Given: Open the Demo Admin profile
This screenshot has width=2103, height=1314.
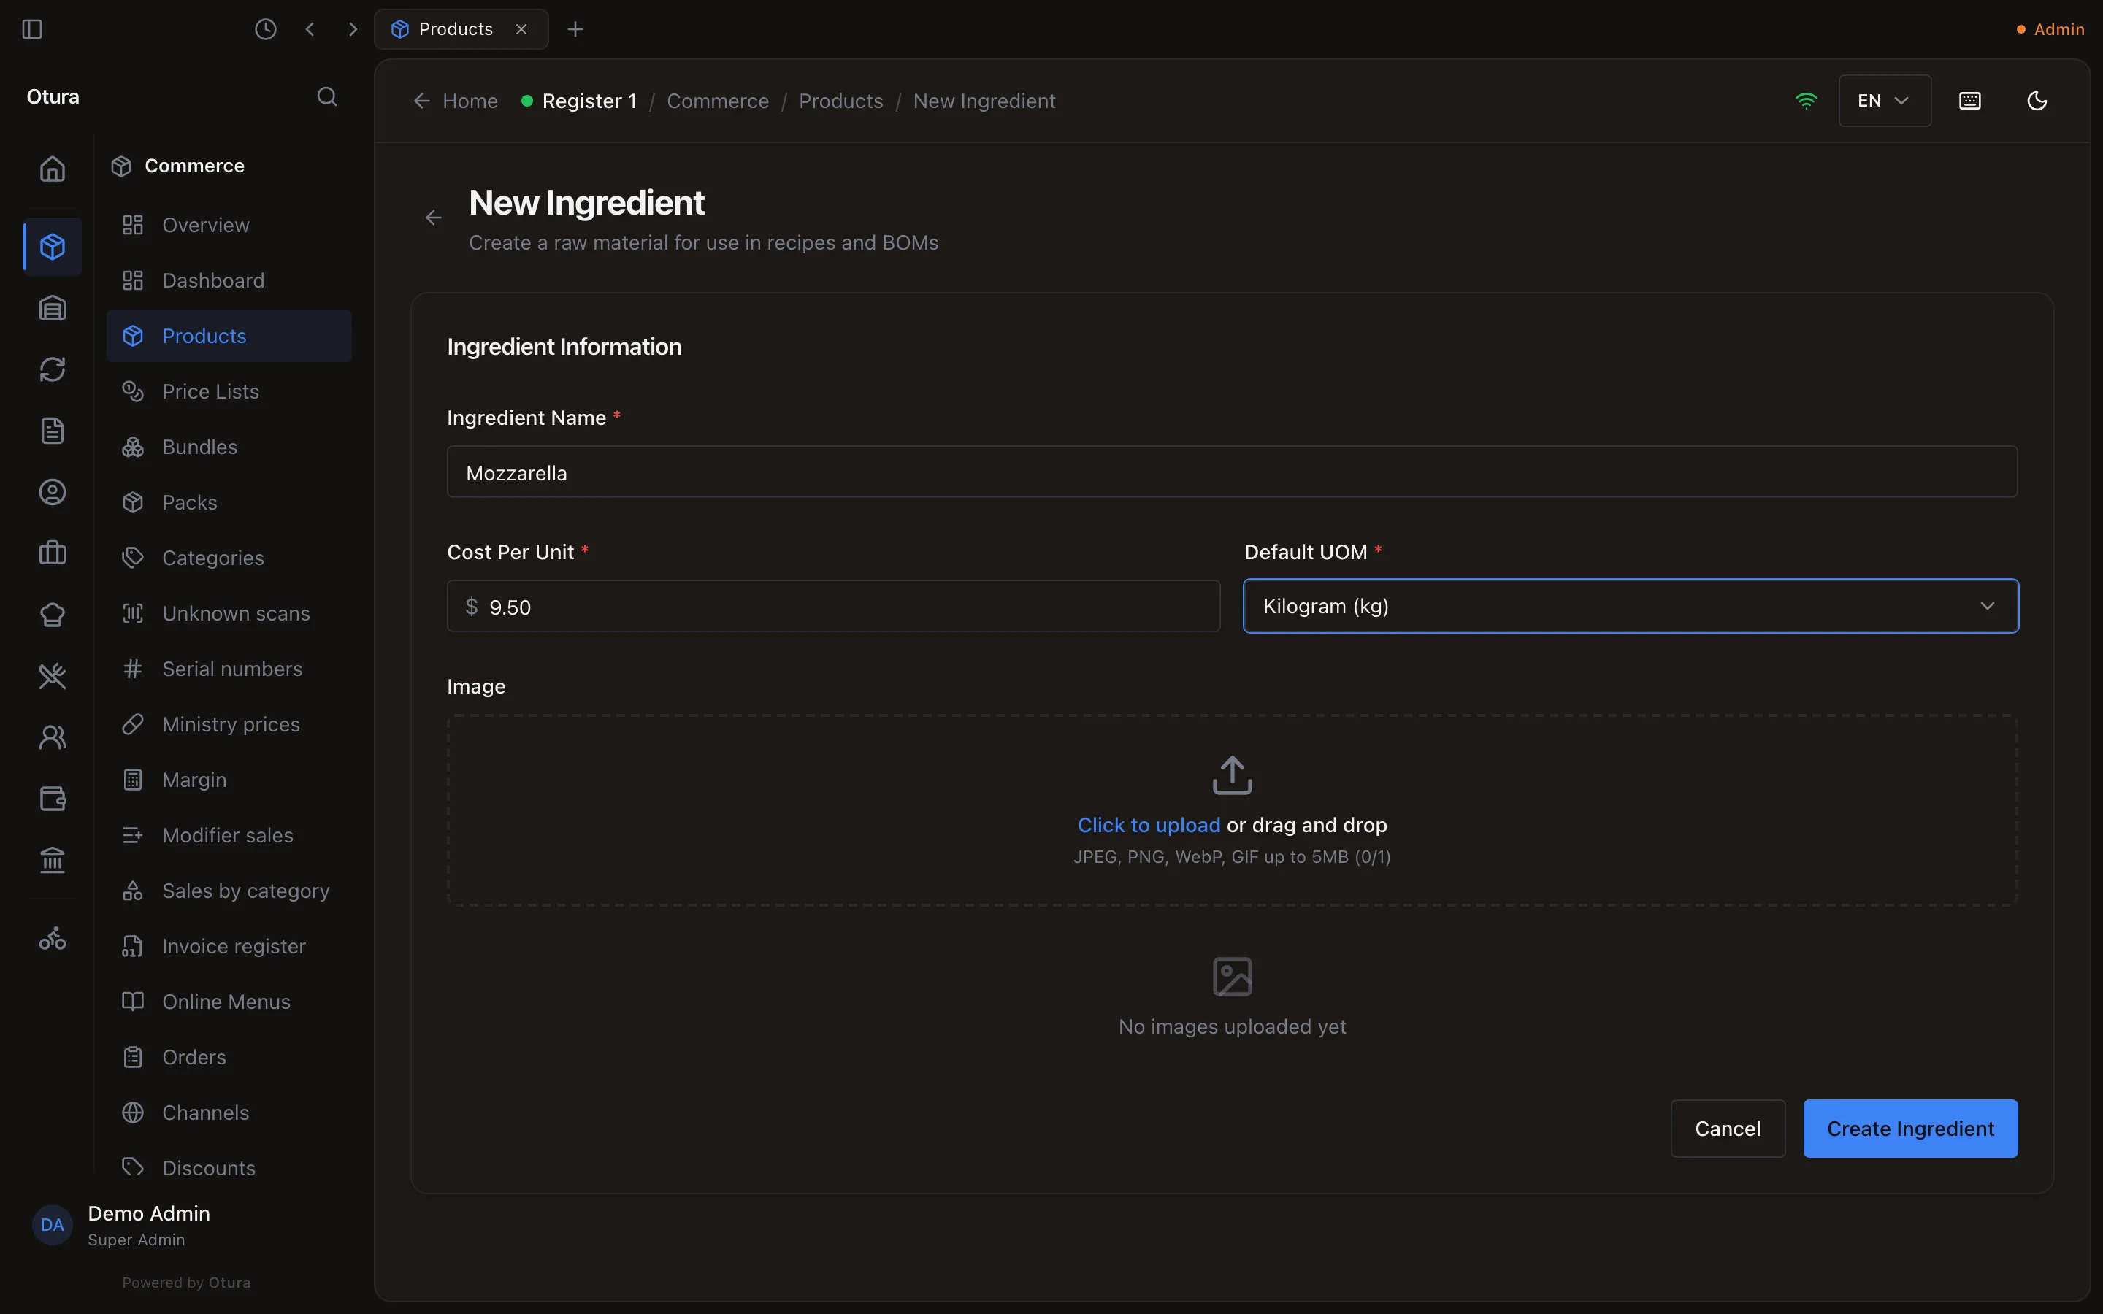Looking at the screenshot, I should coord(122,1224).
